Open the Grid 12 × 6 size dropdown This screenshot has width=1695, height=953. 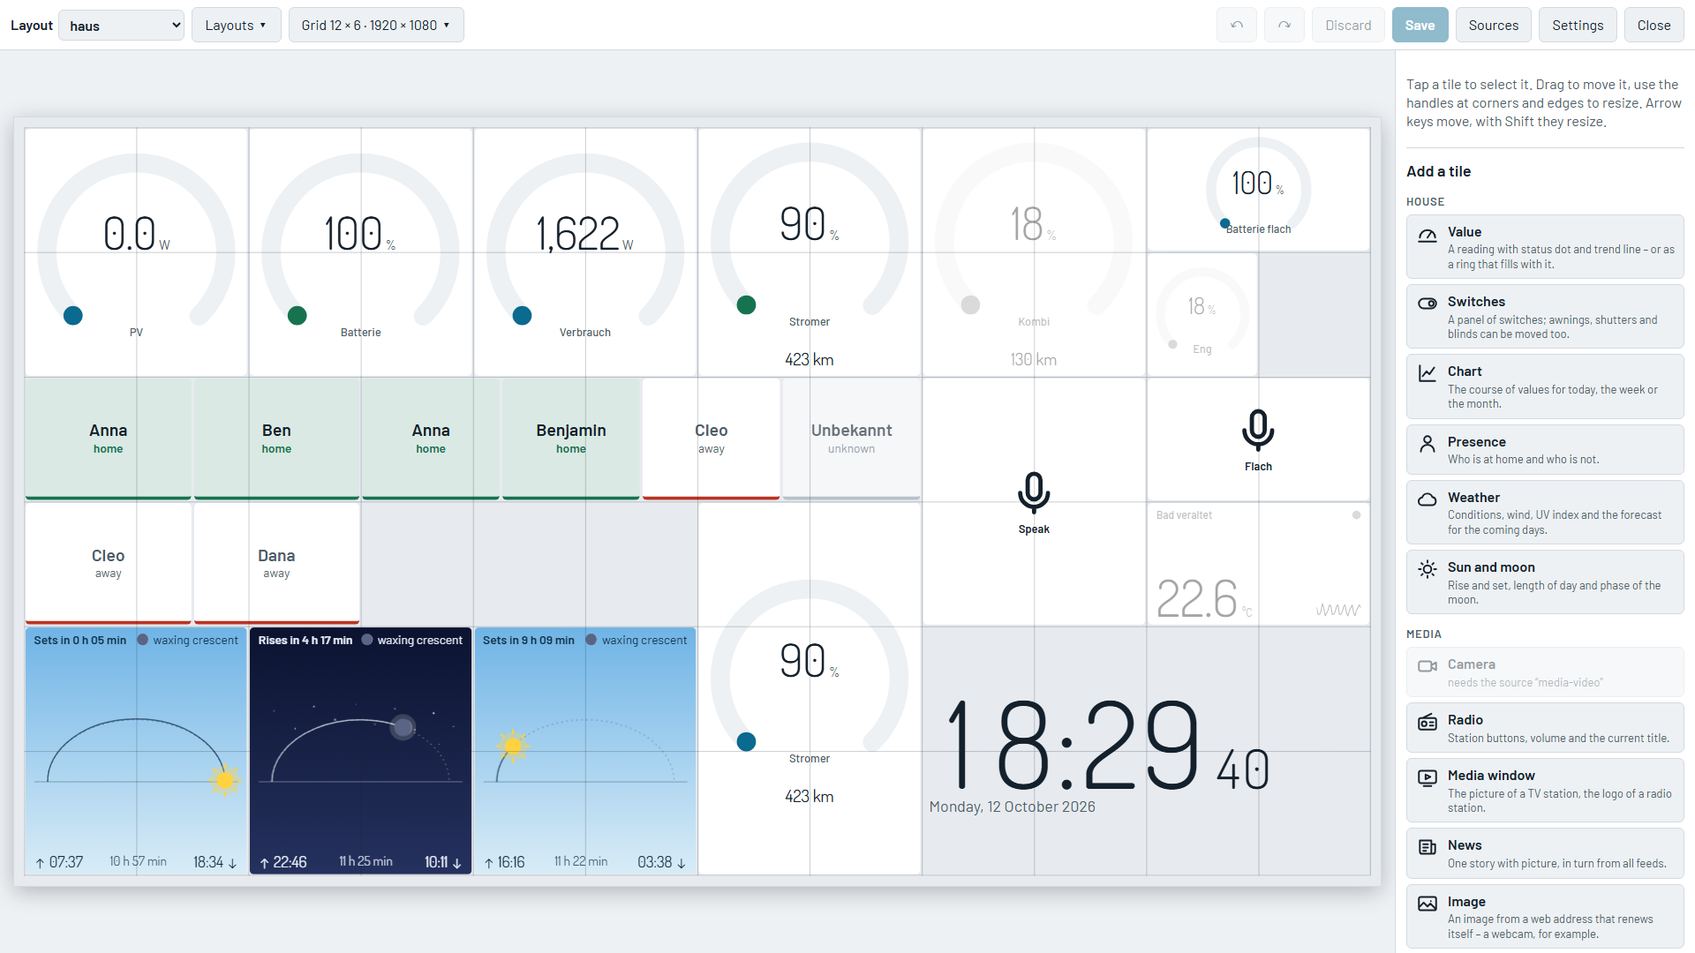[x=376, y=25]
